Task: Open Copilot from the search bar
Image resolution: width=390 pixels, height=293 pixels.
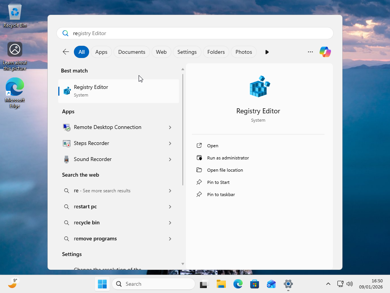Action: point(325,52)
